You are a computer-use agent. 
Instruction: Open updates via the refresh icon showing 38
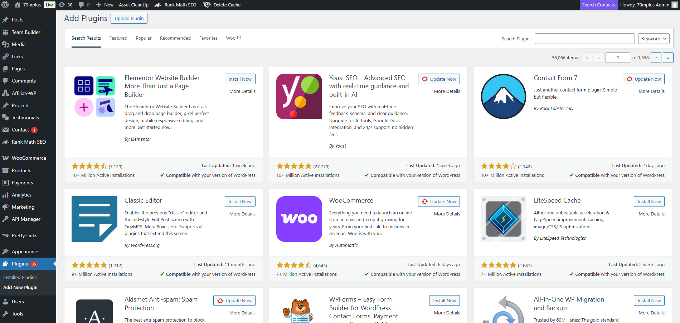click(65, 5)
